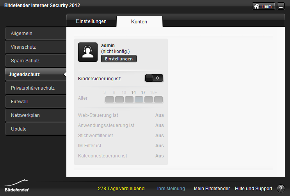The width and height of the screenshot is (290, 196).
Task: Click Aus status of Stichwortfilter
Action: (159, 136)
